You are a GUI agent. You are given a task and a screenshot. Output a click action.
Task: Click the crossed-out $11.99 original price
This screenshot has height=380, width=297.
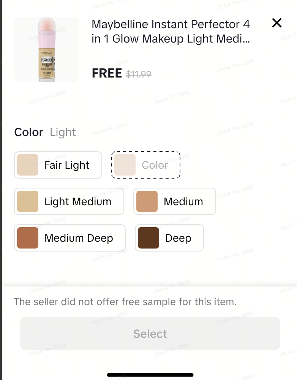point(139,74)
